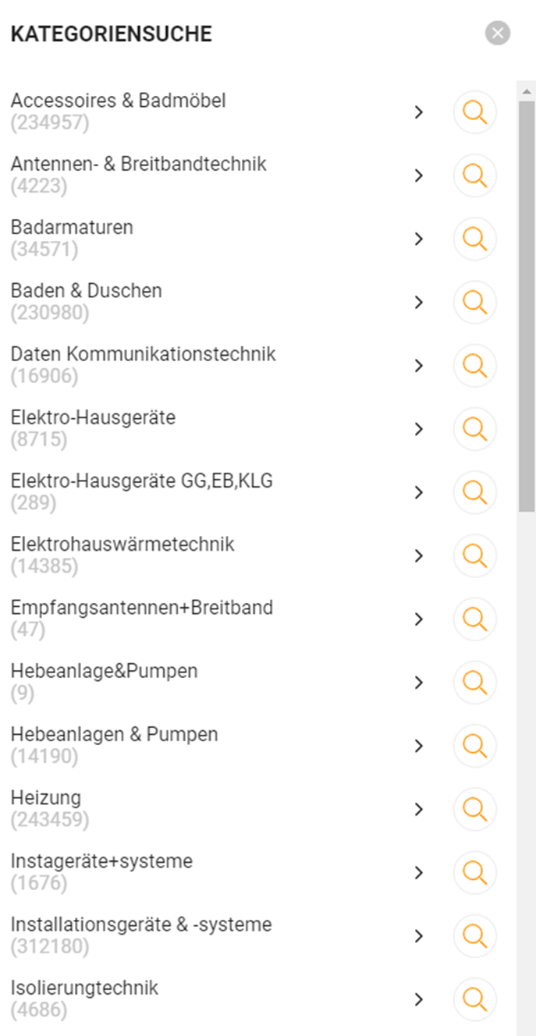Click the category list scrollbar
Viewport: 536px width, 1036px height.
(527, 304)
